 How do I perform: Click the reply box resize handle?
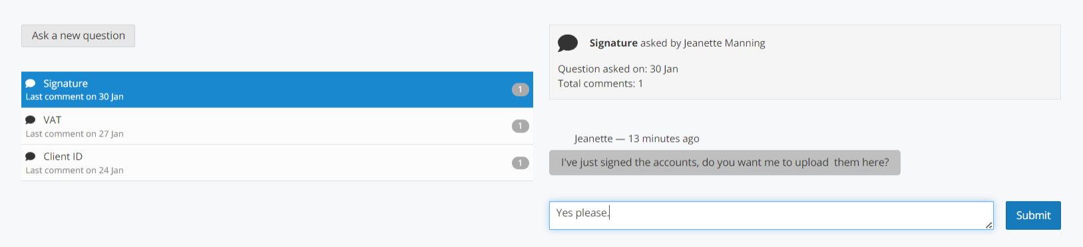(x=989, y=225)
